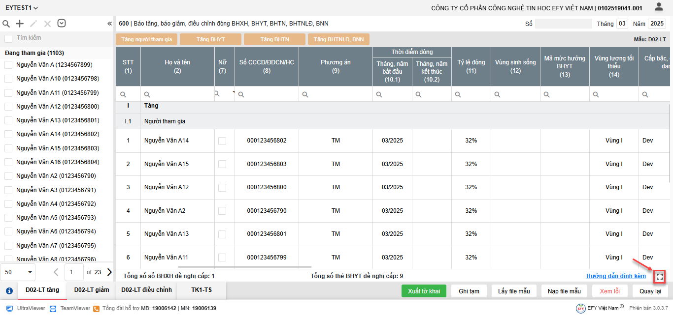Switch to the D02-LT giảm tab

pyautogui.click(x=92, y=290)
